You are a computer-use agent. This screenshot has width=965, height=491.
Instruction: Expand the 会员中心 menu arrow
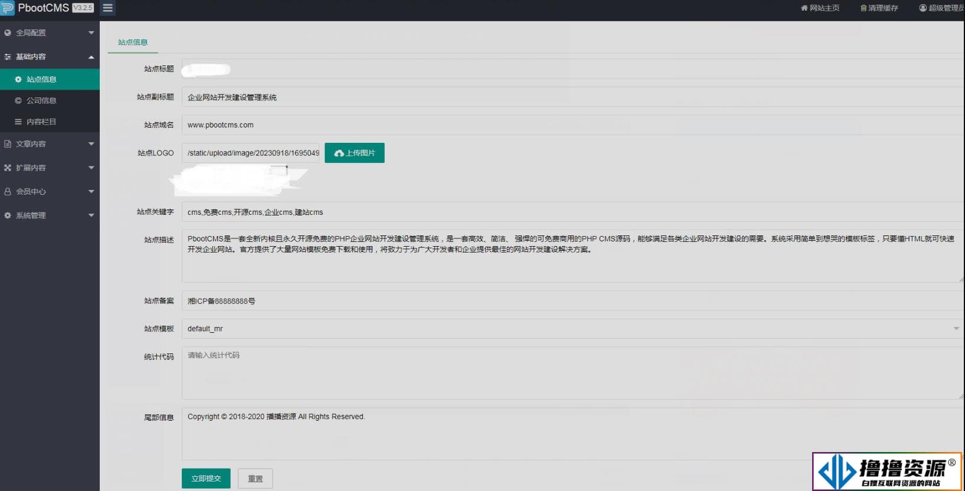click(x=91, y=192)
